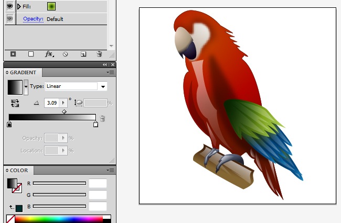Select the COLOR panel tab
The width and height of the screenshot is (341, 223).
tap(19, 171)
